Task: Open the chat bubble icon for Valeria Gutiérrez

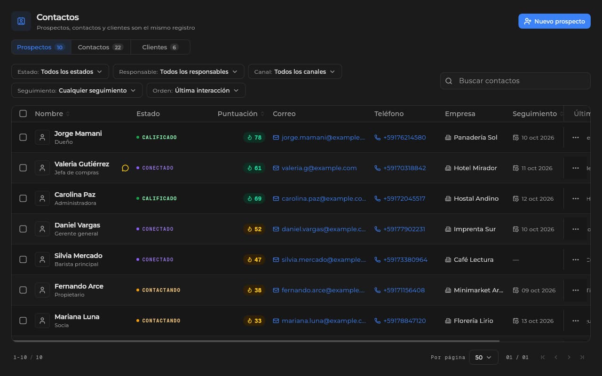Action: 125,168
